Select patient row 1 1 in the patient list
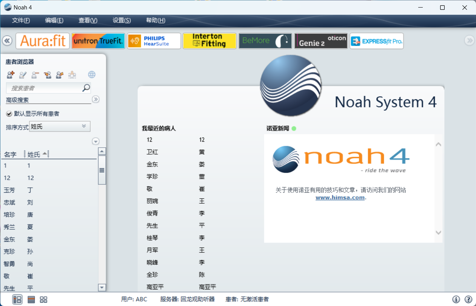The width and height of the screenshot is (476, 306). click(49, 165)
